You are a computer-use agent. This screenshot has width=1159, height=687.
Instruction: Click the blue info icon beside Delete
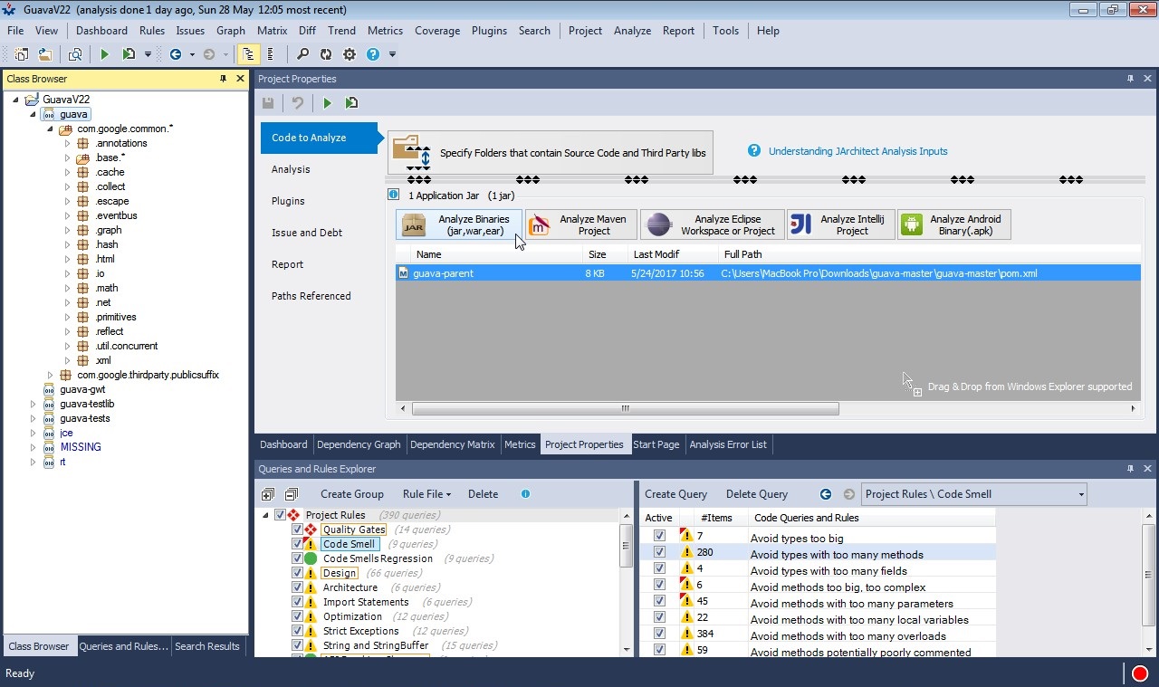point(525,494)
